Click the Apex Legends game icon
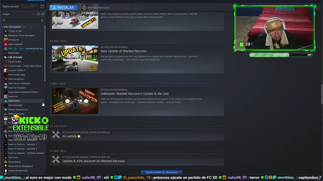323x181 pixels. coord(6,44)
